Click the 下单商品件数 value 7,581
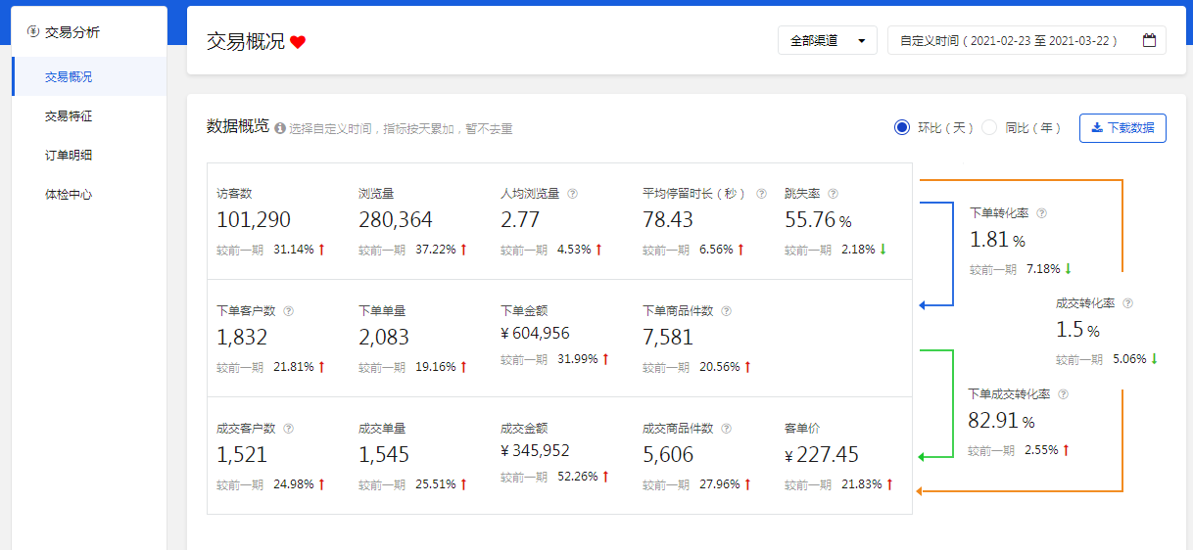 click(668, 338)
